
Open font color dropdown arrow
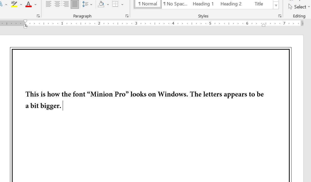[x=35, y=4]
